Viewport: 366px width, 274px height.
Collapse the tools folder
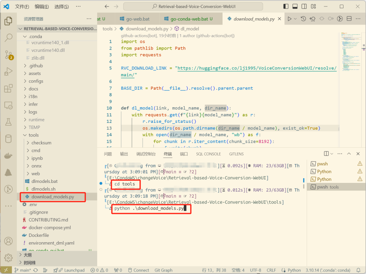click(25, 135)
